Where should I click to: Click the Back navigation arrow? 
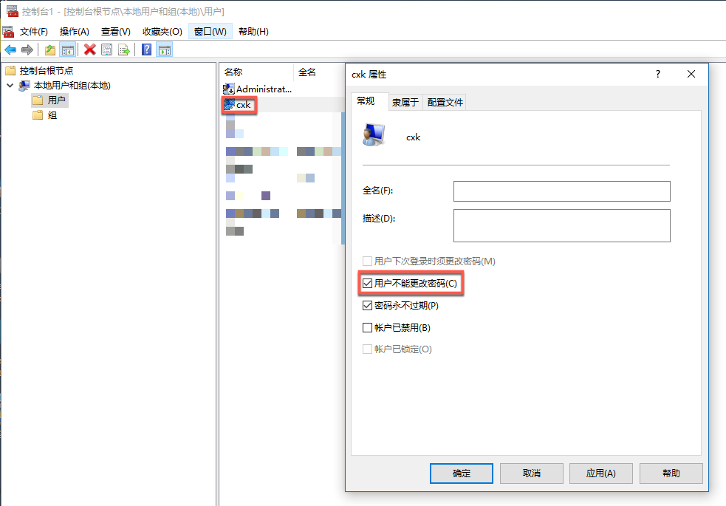pos(10,49)
